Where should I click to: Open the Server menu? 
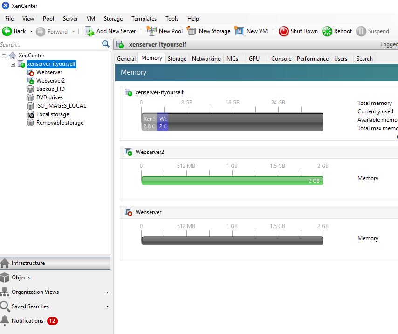click(70, 19)
